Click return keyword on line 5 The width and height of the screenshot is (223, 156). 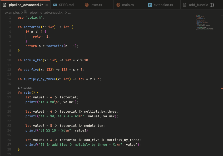[x=39, y=37]
